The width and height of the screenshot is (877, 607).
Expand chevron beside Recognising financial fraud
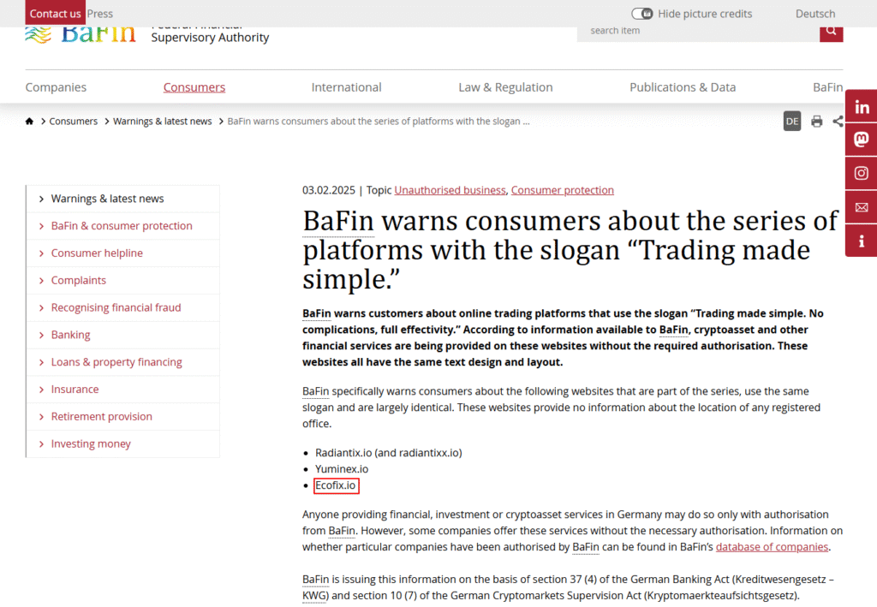point(41,308)
